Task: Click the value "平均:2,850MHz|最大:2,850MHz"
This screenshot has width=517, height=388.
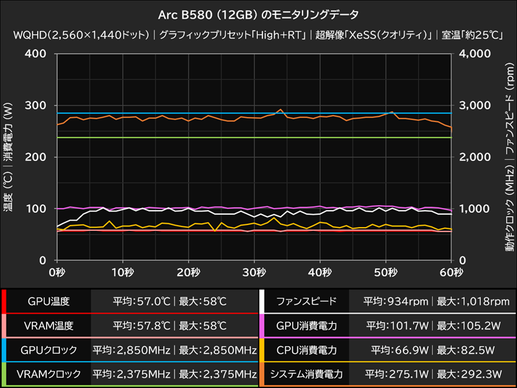Action: pos(174,350)
